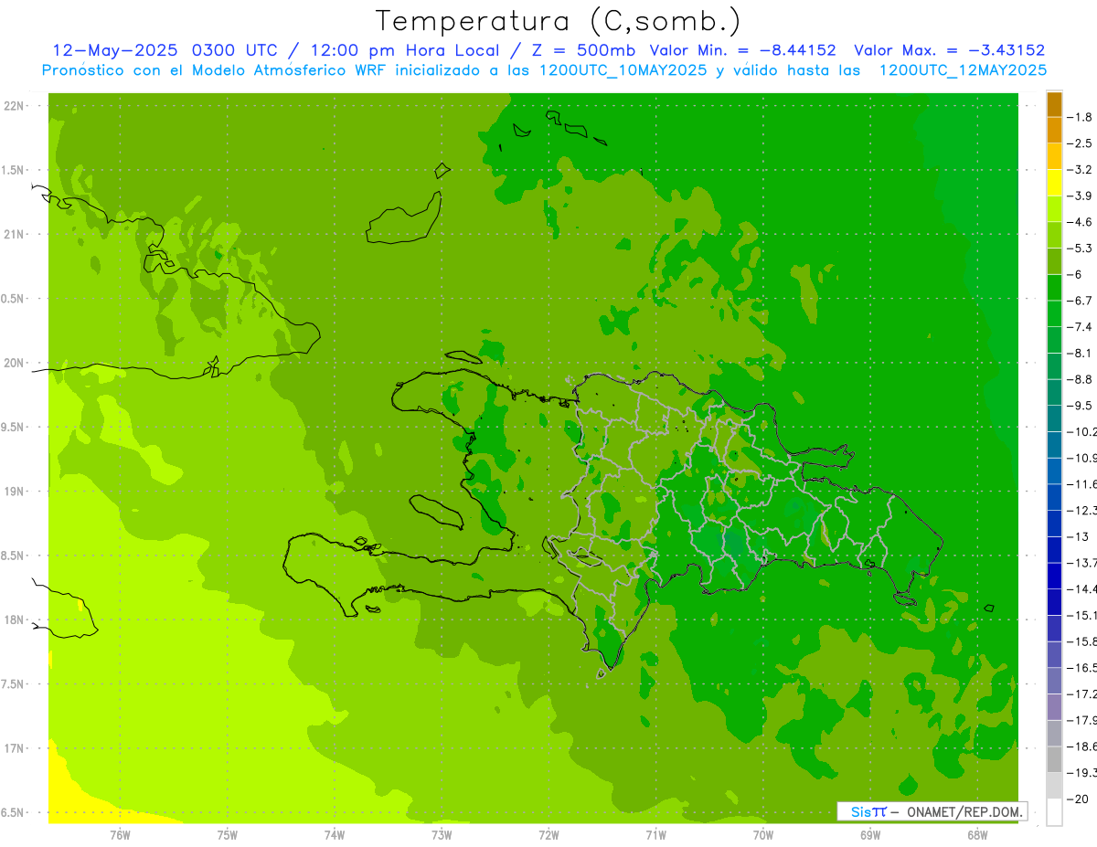Click the 22N latitude label

pos(15,106)
